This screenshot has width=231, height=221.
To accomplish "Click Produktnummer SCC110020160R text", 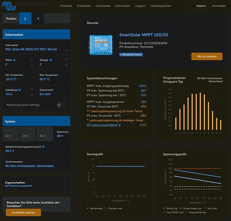I will pos(143,43).
